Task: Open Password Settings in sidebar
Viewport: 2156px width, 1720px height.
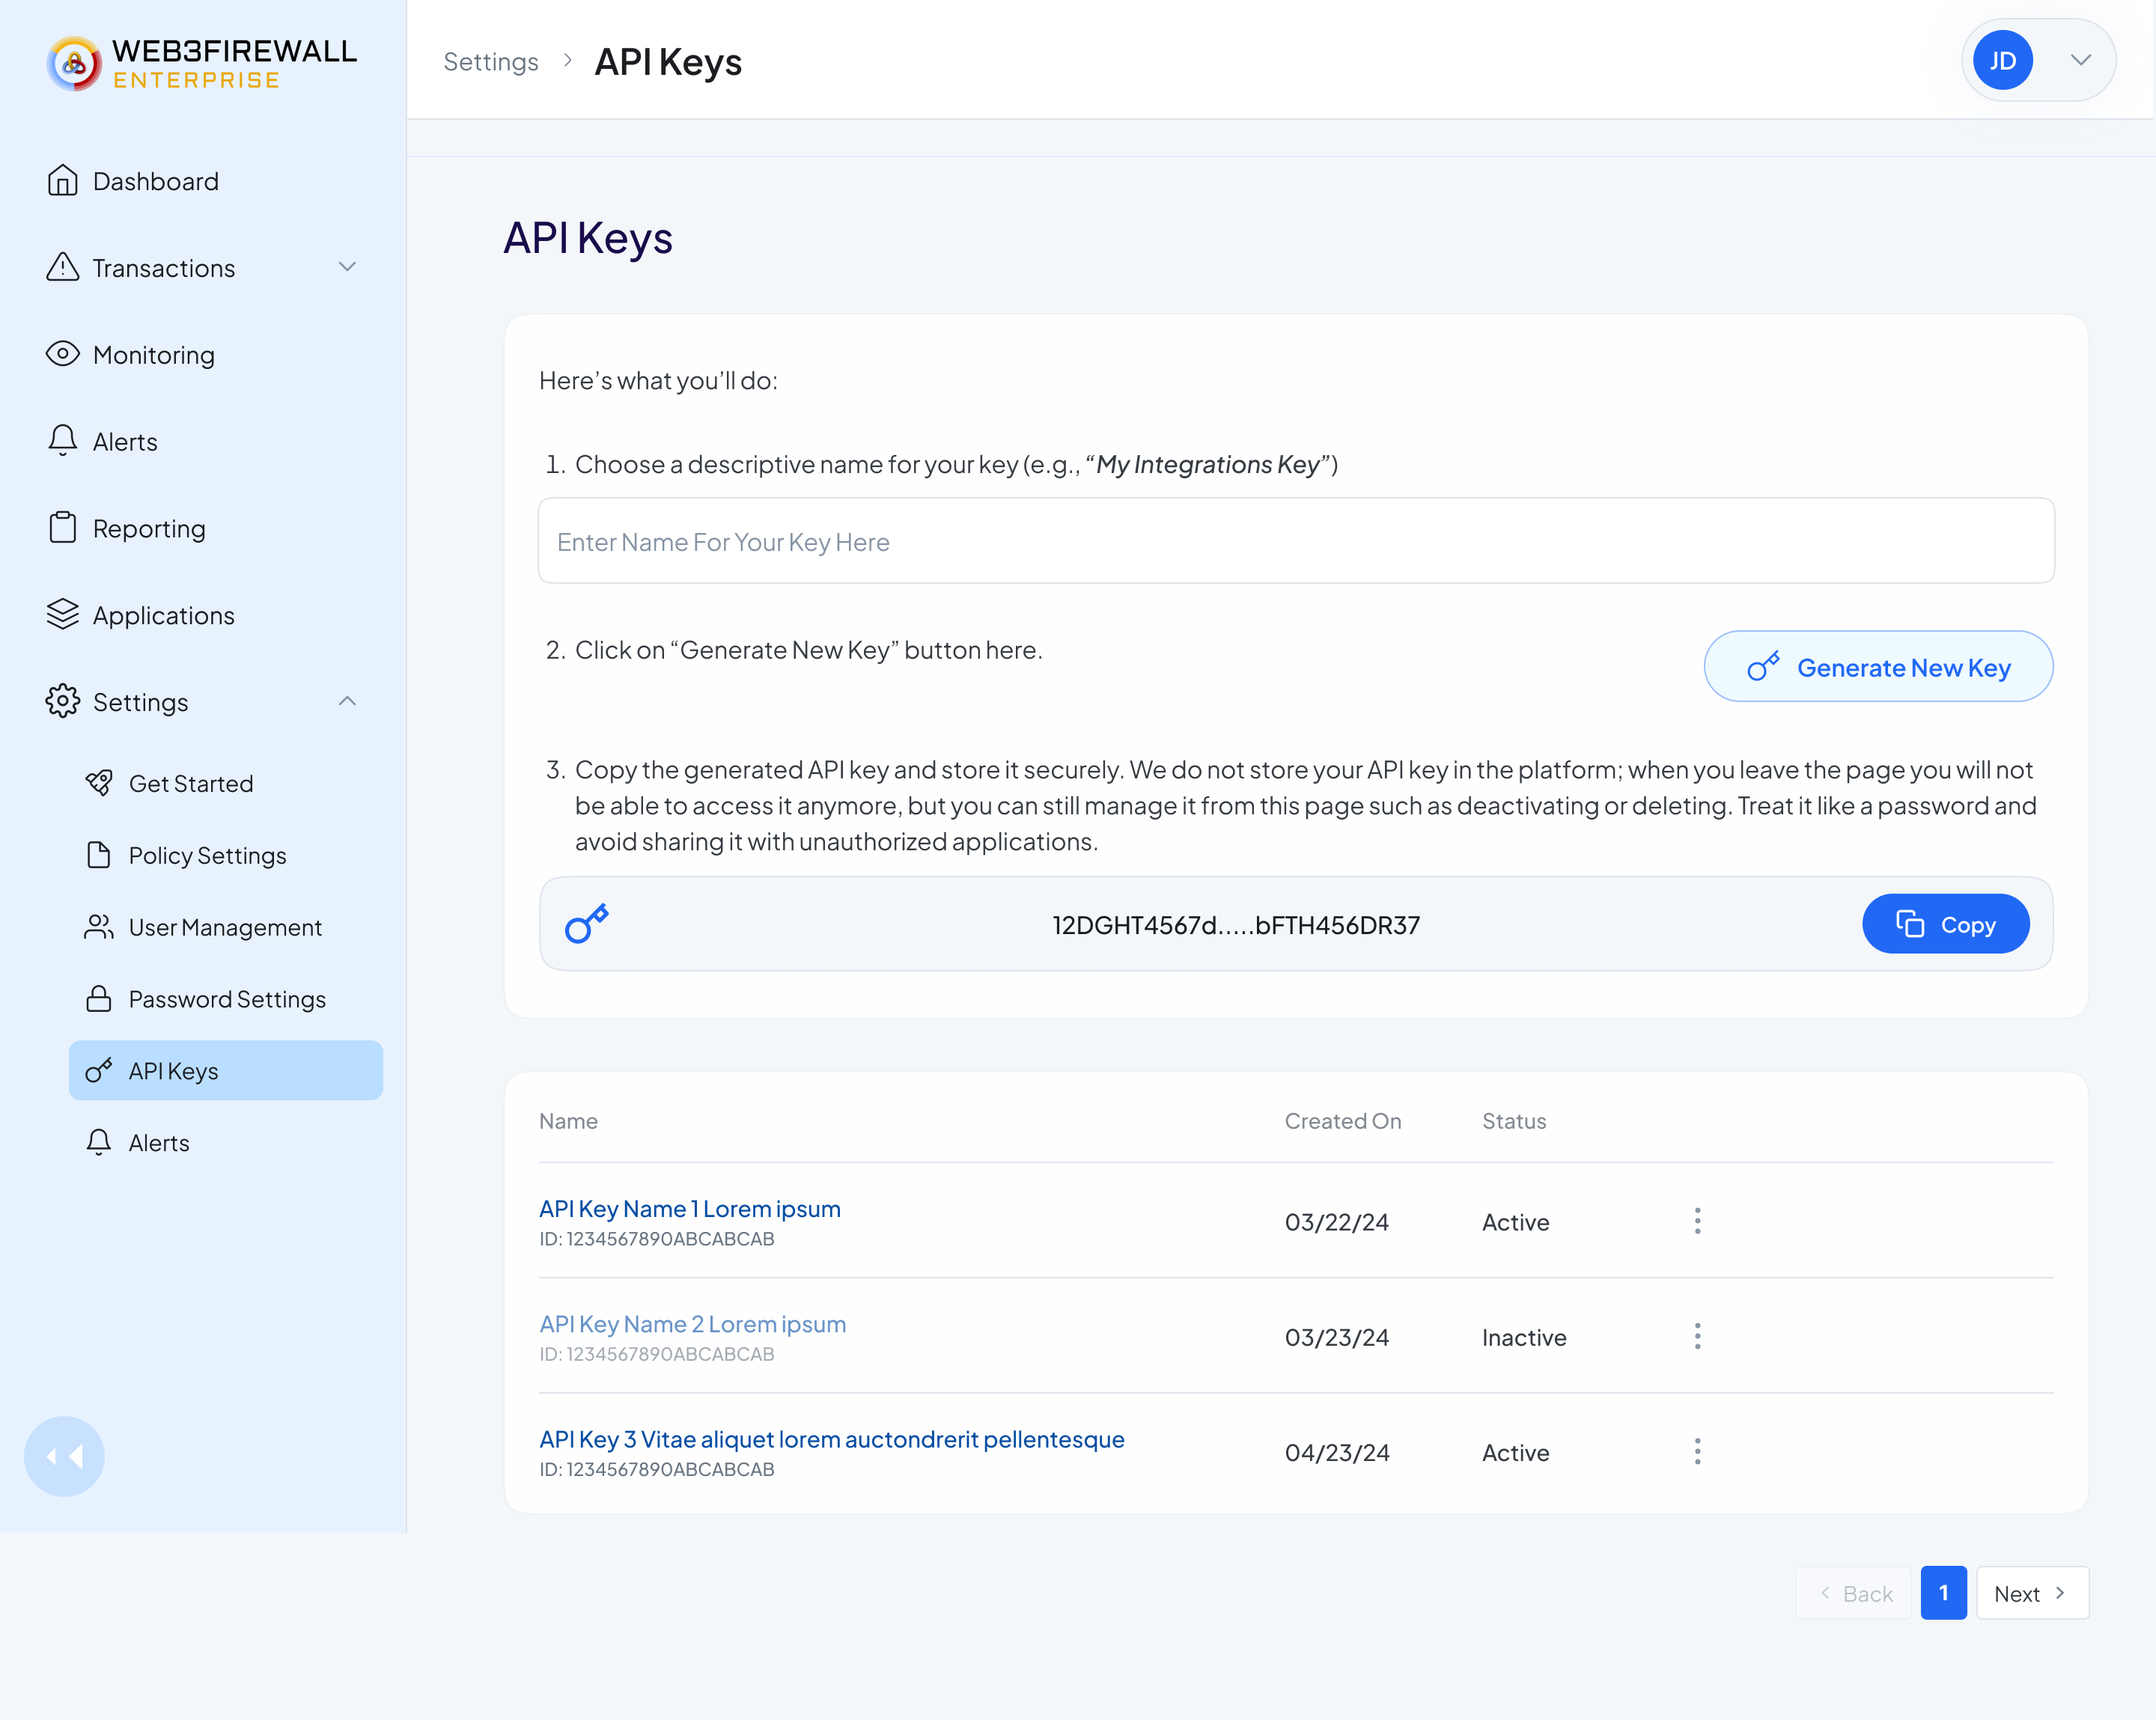Action: (227, 999)
